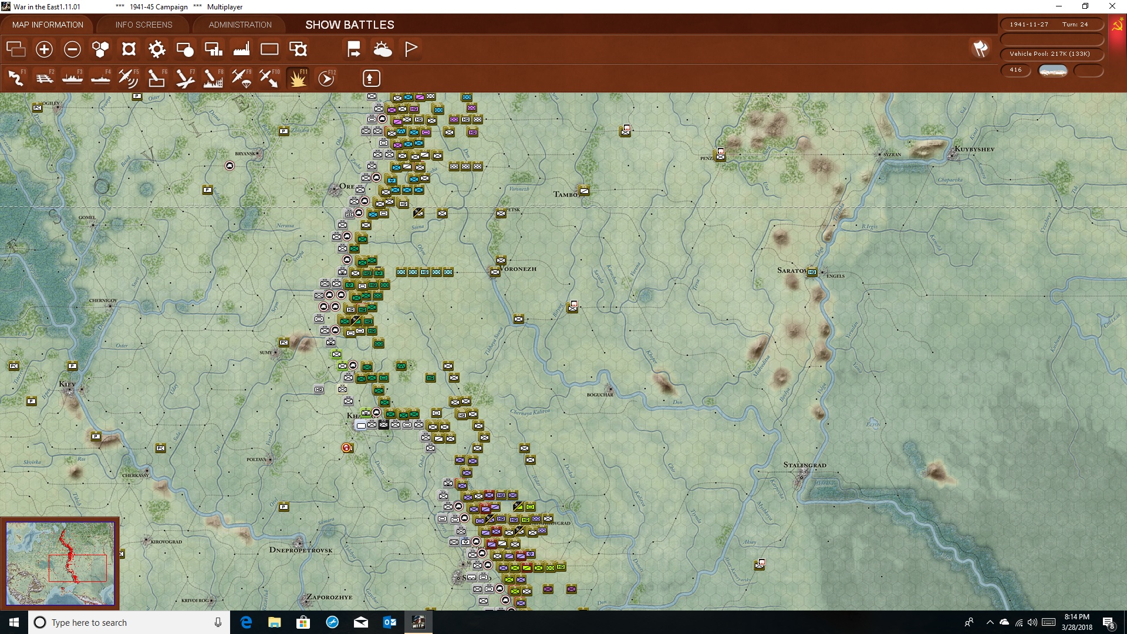Viewport: 1127px width, 634px height.
Task: Open File Explorer from the taskbar
Action: pos(274,622)
